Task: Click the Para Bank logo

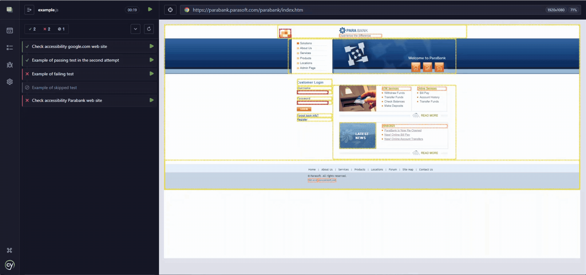Action: pos(354,30)
